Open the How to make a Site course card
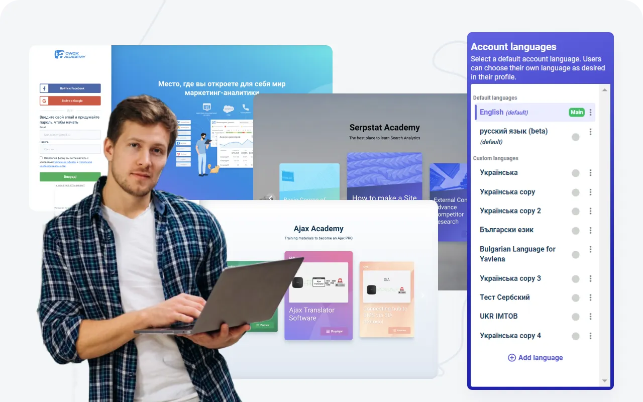643x402 pixels. click(384, 176)
